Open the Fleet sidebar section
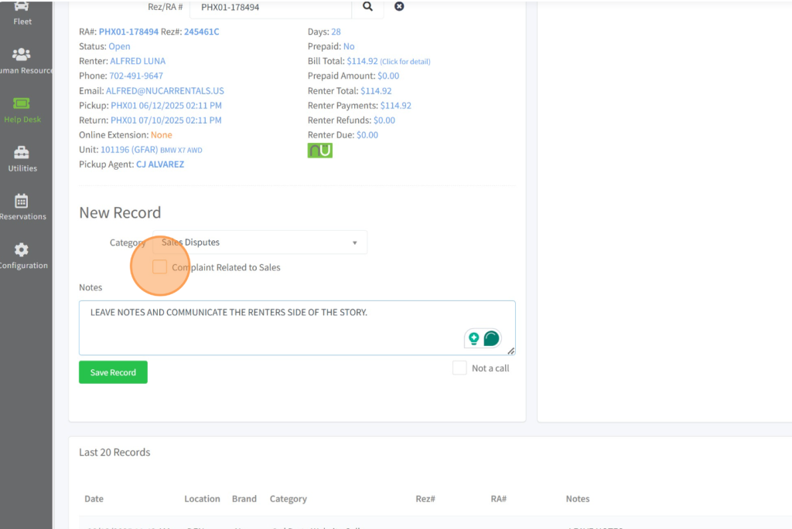Screen dimensions: 792x529 point(22,14)
